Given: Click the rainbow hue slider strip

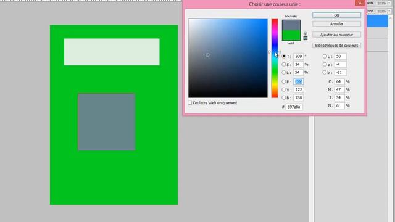Looking at the screenshot, I should point(275,58).
